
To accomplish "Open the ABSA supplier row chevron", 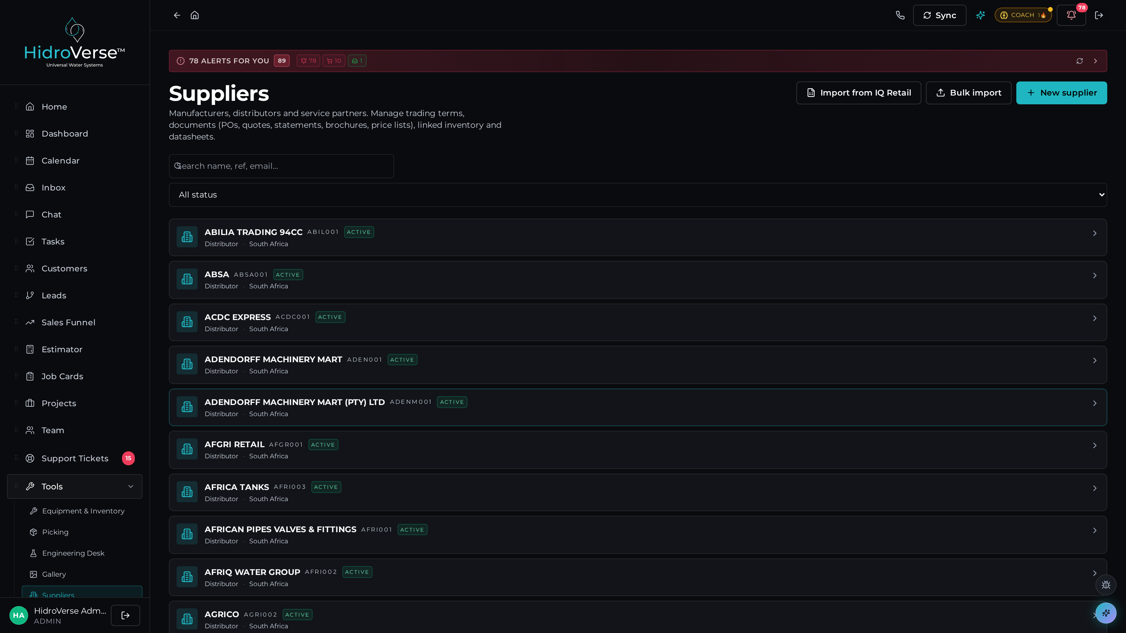I will tap(1095, 276).
